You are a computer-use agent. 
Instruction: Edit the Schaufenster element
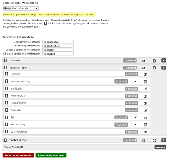[145, 103]
